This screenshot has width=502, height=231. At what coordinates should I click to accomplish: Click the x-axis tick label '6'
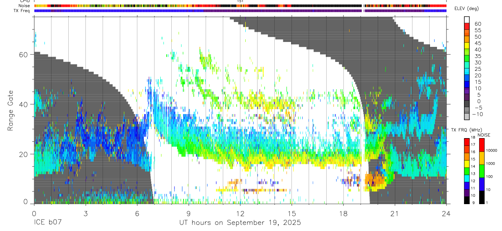(x=137, y=213)
